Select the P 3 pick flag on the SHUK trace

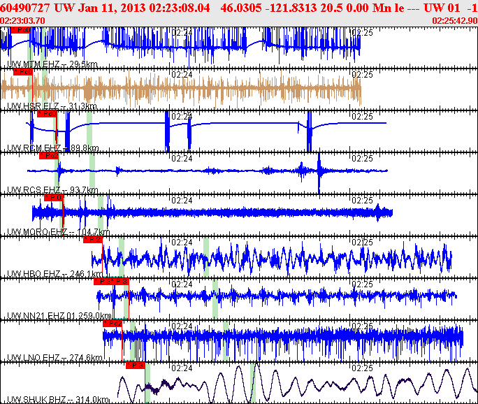(x=136, y=366)
